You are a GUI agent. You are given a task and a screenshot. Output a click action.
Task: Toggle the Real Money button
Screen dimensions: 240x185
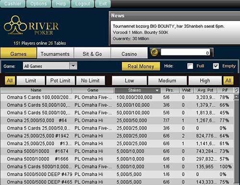pyautogui.click(x=141, y=66)
